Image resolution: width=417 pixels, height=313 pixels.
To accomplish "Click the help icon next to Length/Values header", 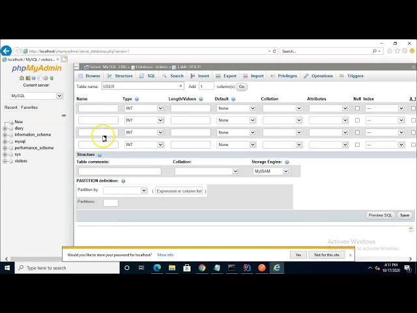I will click(201, 99).
